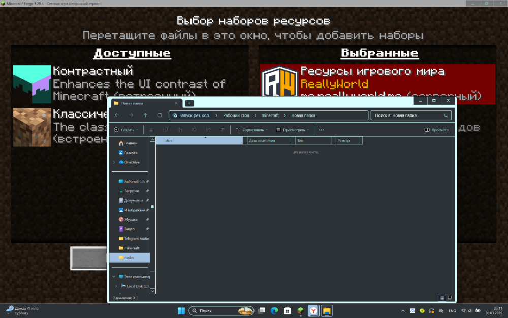Expand the OneDrive tree node
Image resolution: width=508 pixels, height=318 pixels.
click(114, 162)
